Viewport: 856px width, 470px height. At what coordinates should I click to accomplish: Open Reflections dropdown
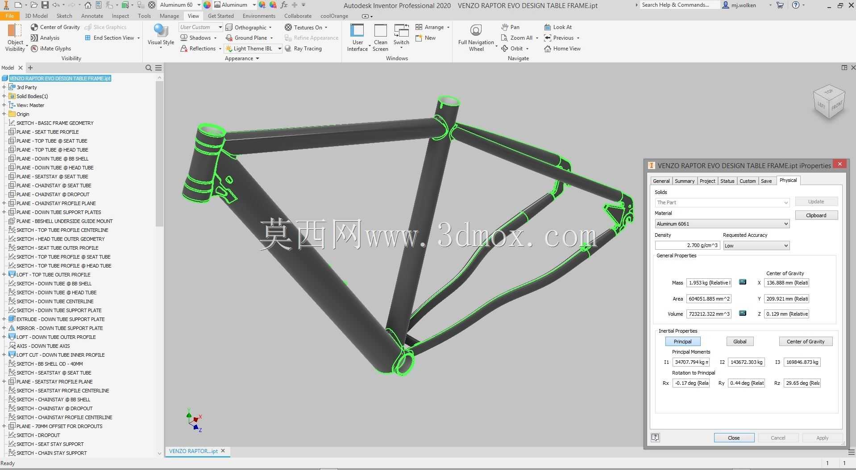[220, 49]
